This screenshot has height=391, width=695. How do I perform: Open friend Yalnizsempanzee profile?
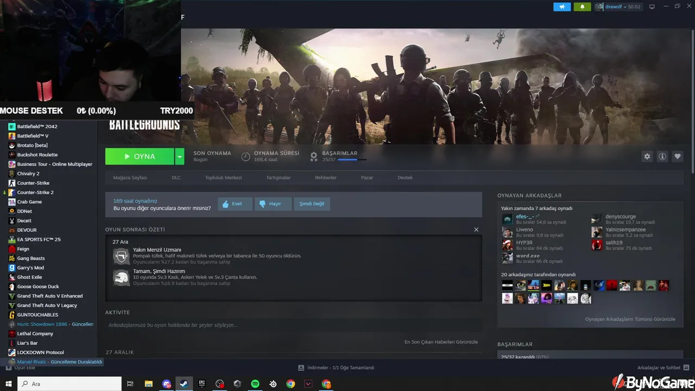pyautogui.click(x=625, y=230)
